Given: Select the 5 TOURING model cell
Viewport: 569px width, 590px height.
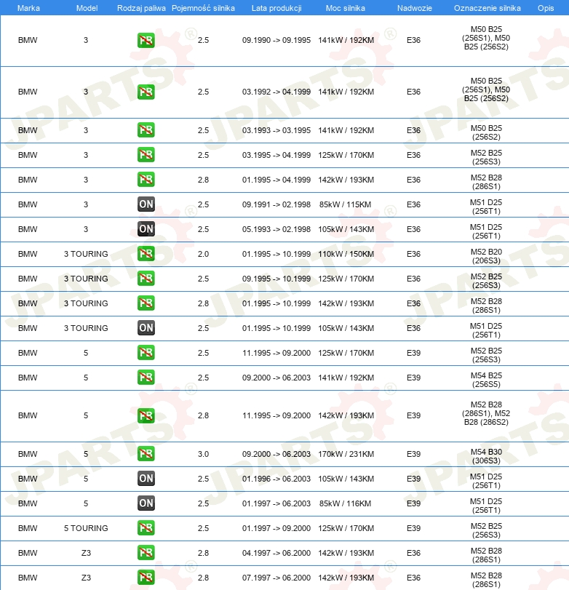Looking at the screenshot, I should tap(86, 528).
